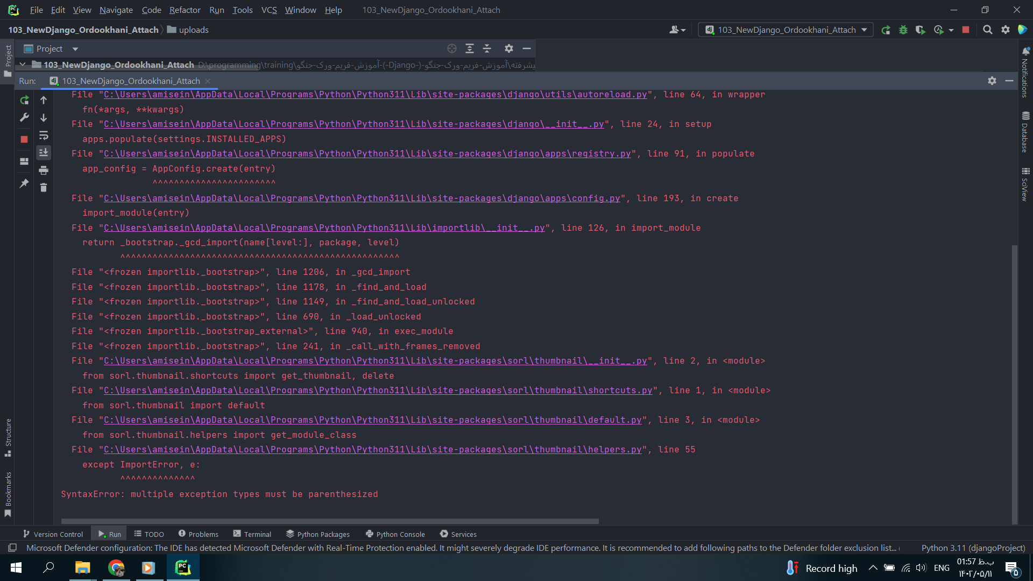The width and height of the screenshot is (1033, 581).
Task: Click the Rerun green arrow in Run panel
Action: click(x=24, y=100)
